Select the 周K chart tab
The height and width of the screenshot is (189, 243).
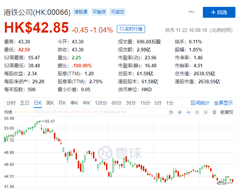(50, 103)
